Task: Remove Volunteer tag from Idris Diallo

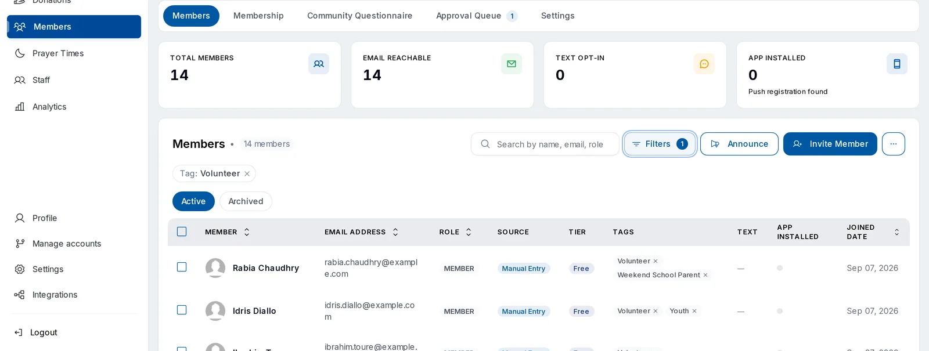Action: [x=656, y=311]
